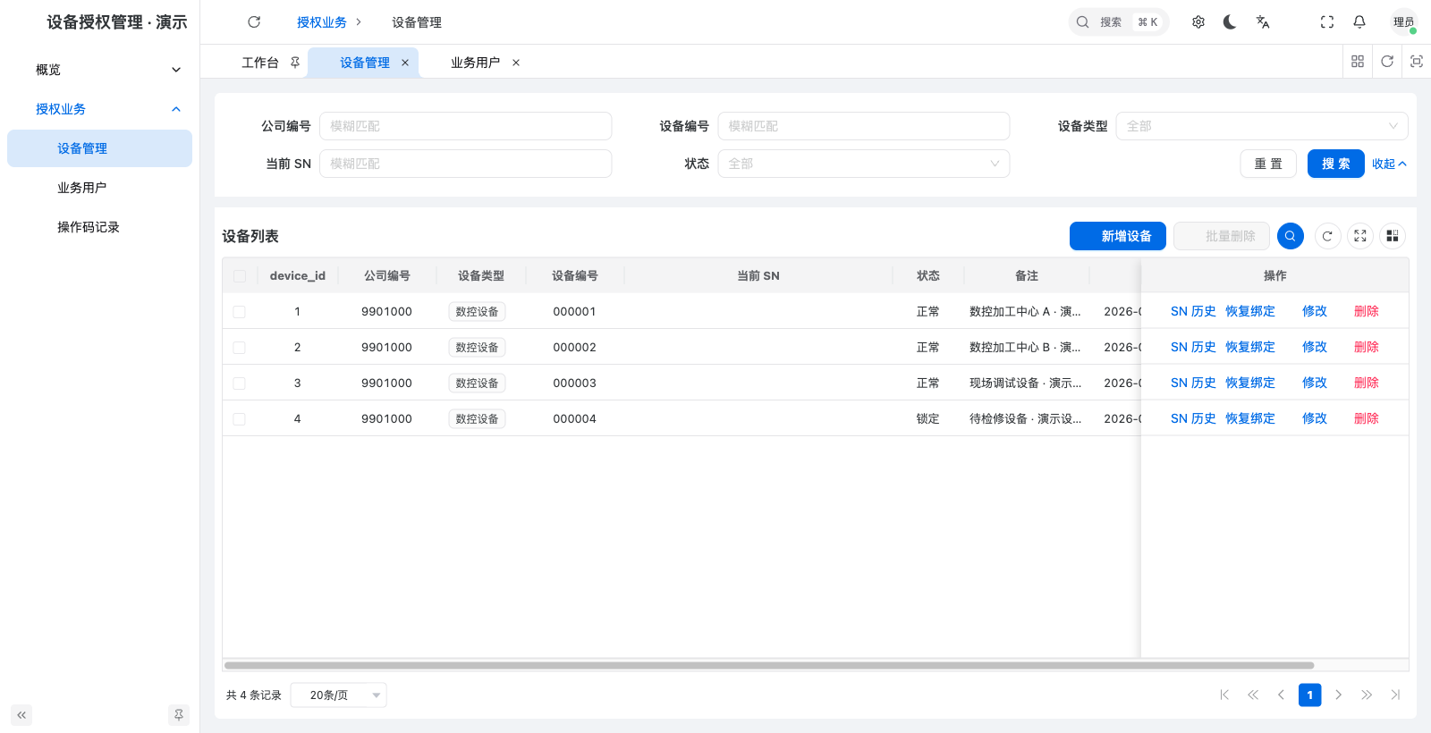Go to last page icon
The image size is (1431, 733).
(x=1395, y=695)
